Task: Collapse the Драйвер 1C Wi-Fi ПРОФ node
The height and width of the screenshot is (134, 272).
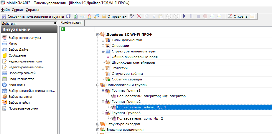Action: (x=98, y=35)
